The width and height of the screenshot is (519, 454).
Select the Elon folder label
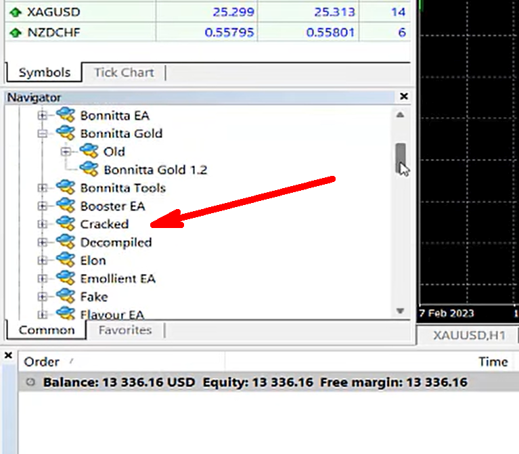93,260
